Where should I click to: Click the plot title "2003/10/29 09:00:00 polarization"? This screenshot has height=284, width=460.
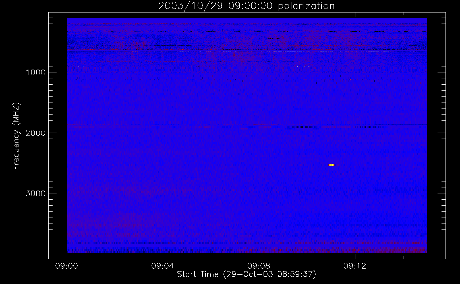tap(246, 6)
